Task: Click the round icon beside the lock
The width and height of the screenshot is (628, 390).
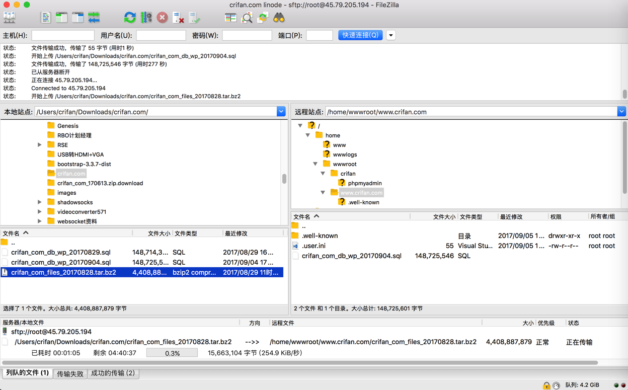Action: [556, 385]
